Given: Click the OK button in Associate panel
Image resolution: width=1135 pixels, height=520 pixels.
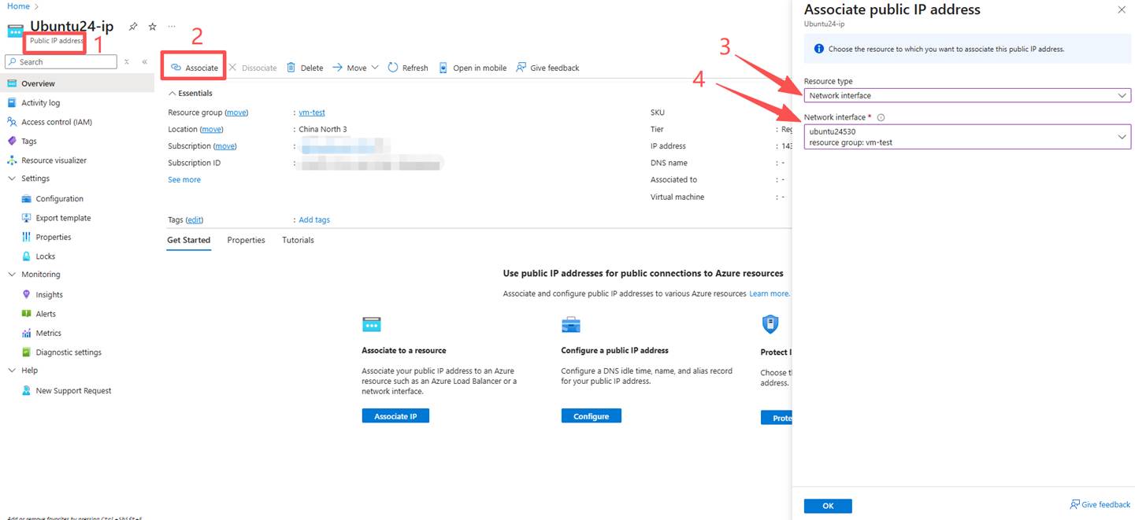Looking at the screenshot, I should click(x=827, y=506).
